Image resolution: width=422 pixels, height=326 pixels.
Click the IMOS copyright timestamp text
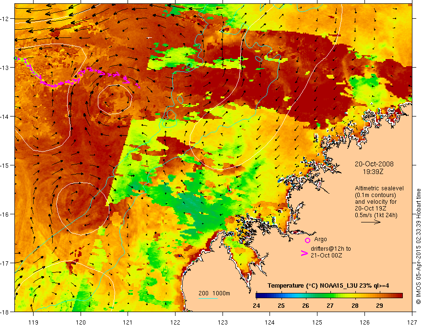click(x=418, y=246)
